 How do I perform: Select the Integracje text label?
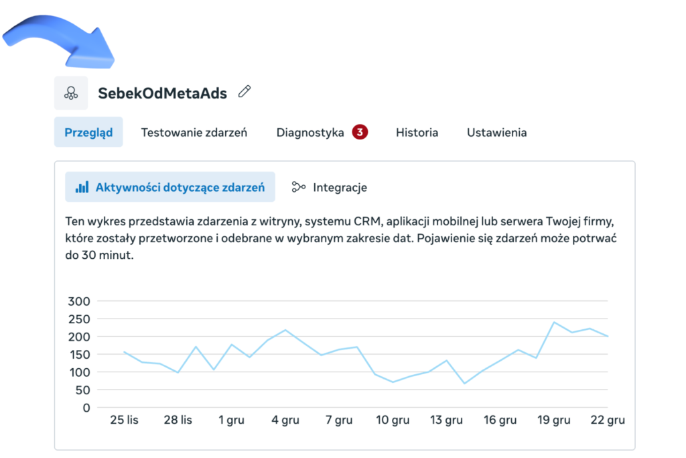[x=340, y=188]
